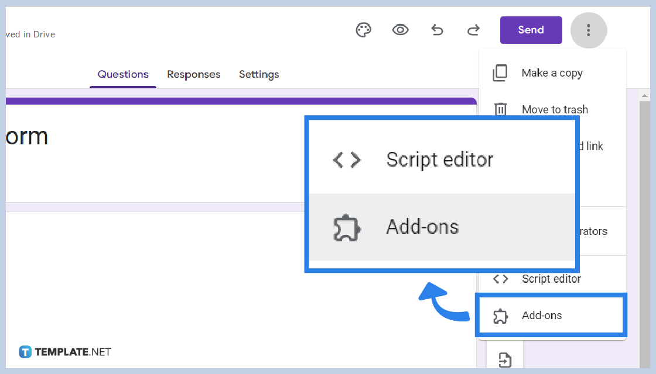This screenshot has width=656, height=374.
Task: Click the Undo icon in the toolbar
Action: pos(437,30)
